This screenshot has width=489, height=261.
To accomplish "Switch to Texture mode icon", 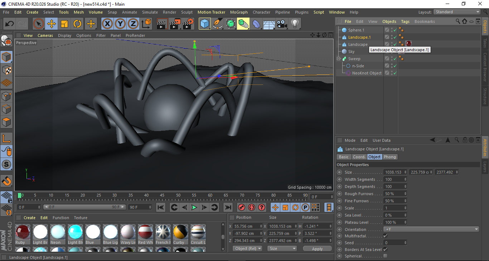I will (6, 69).
